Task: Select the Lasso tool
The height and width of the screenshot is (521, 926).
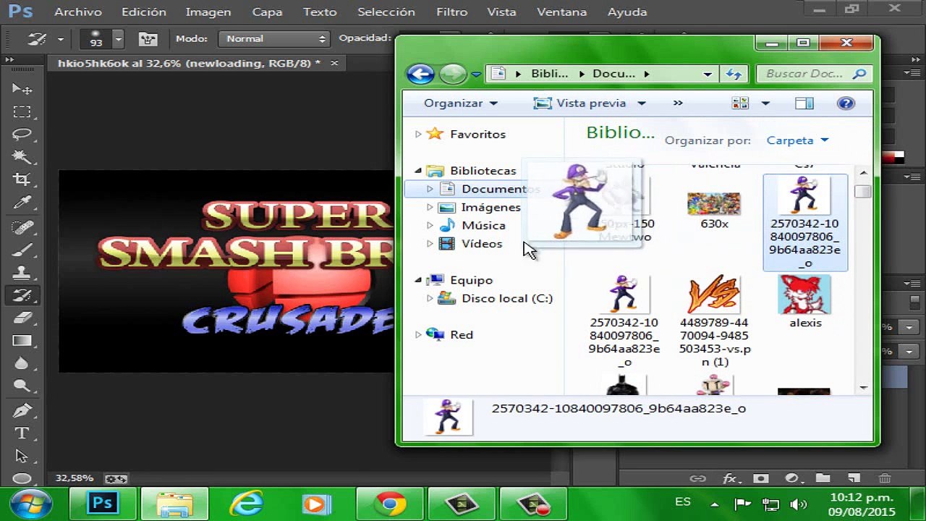Action: click(x=22, y=134)
